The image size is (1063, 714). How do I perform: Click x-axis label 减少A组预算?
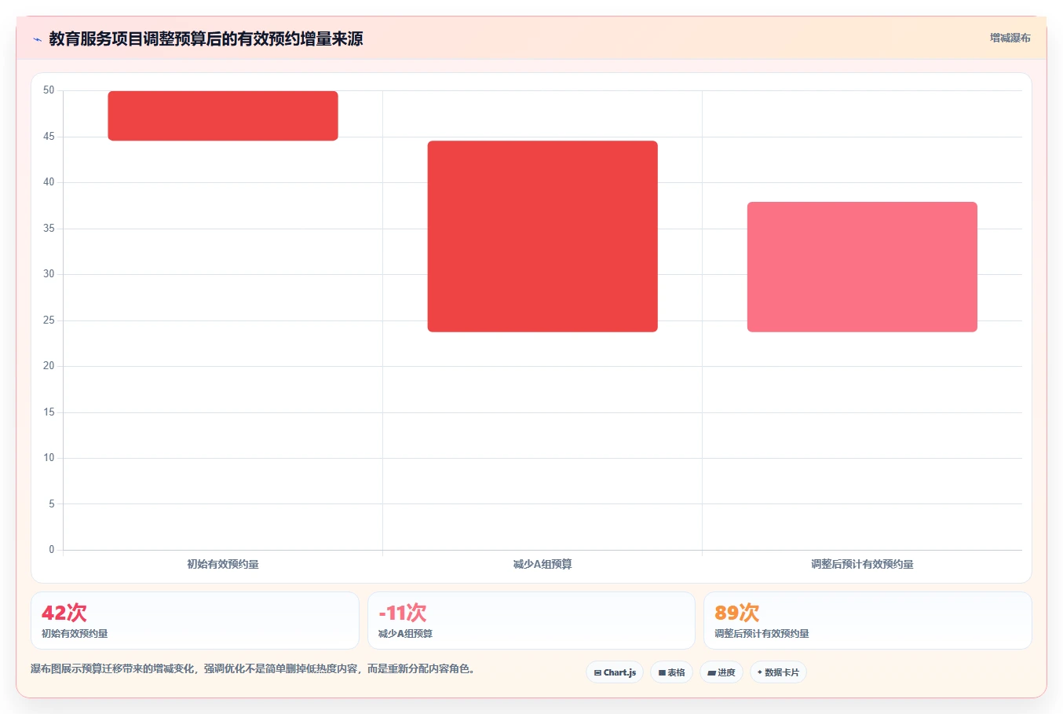pyautogui.click(x=542, y=564)
